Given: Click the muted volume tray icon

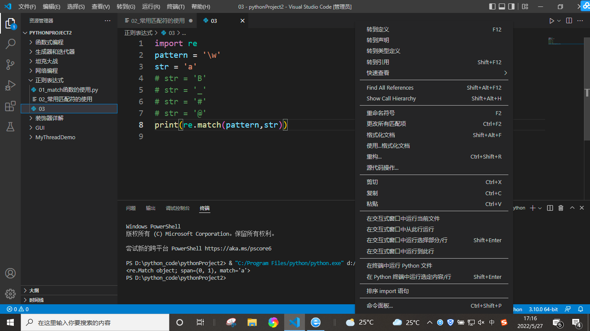Looking at the screenshot, I should pos(482,322).
